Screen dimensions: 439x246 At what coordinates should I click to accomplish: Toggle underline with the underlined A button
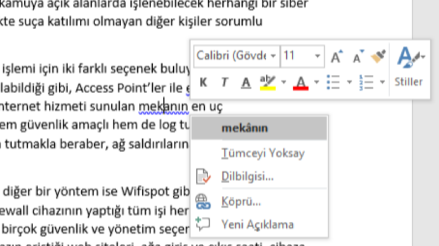246,83
